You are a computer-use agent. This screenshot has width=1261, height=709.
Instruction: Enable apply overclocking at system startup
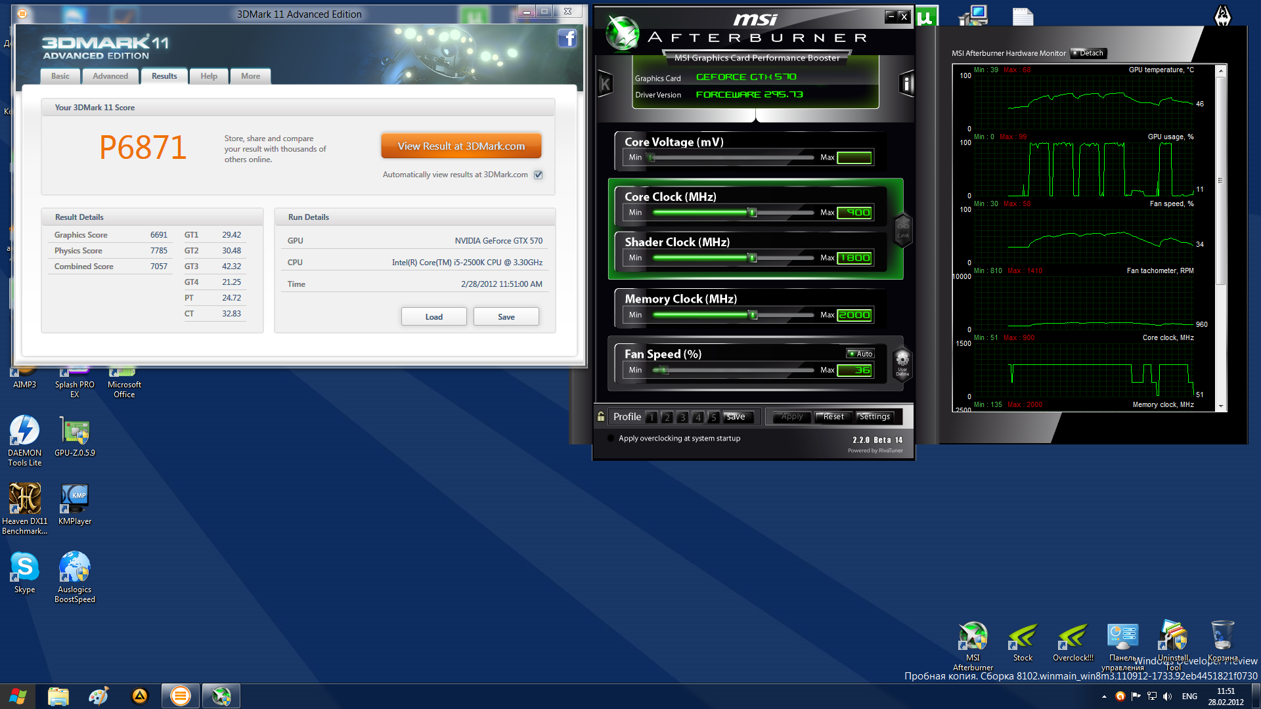pos(611,439)
